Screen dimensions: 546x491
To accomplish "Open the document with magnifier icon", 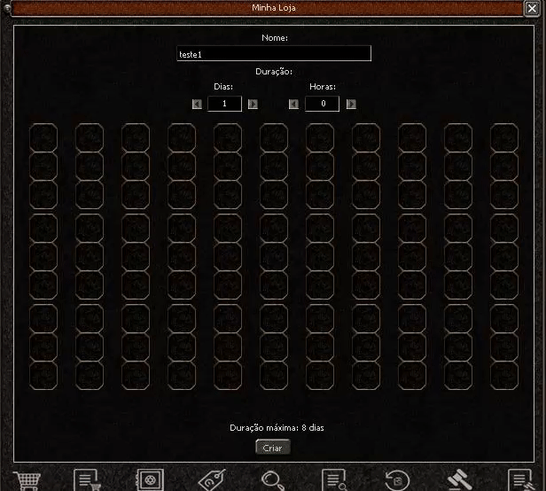I will [x=334, y=480].
